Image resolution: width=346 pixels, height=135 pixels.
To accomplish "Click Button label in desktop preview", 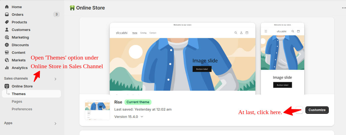I will coord(202,69).
